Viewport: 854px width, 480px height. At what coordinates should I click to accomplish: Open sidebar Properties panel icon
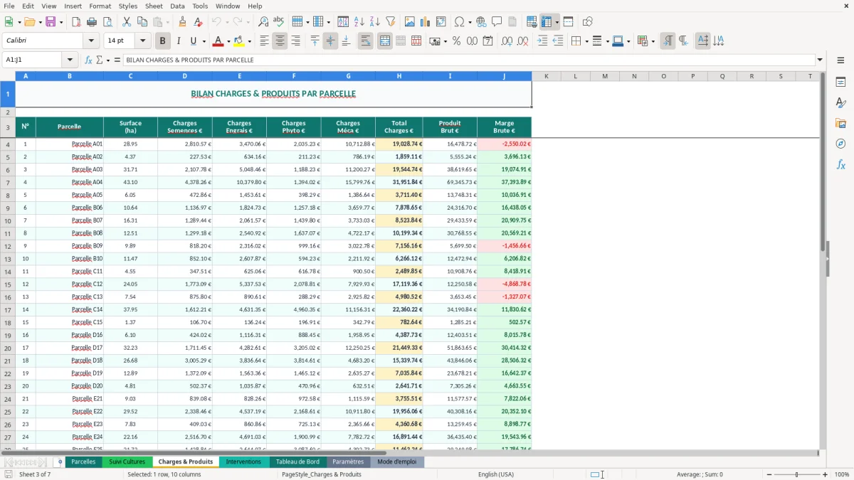[840, 82]
